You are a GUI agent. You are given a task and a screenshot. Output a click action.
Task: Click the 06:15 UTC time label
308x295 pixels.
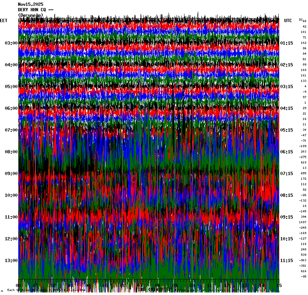click(x=287, y=152)
